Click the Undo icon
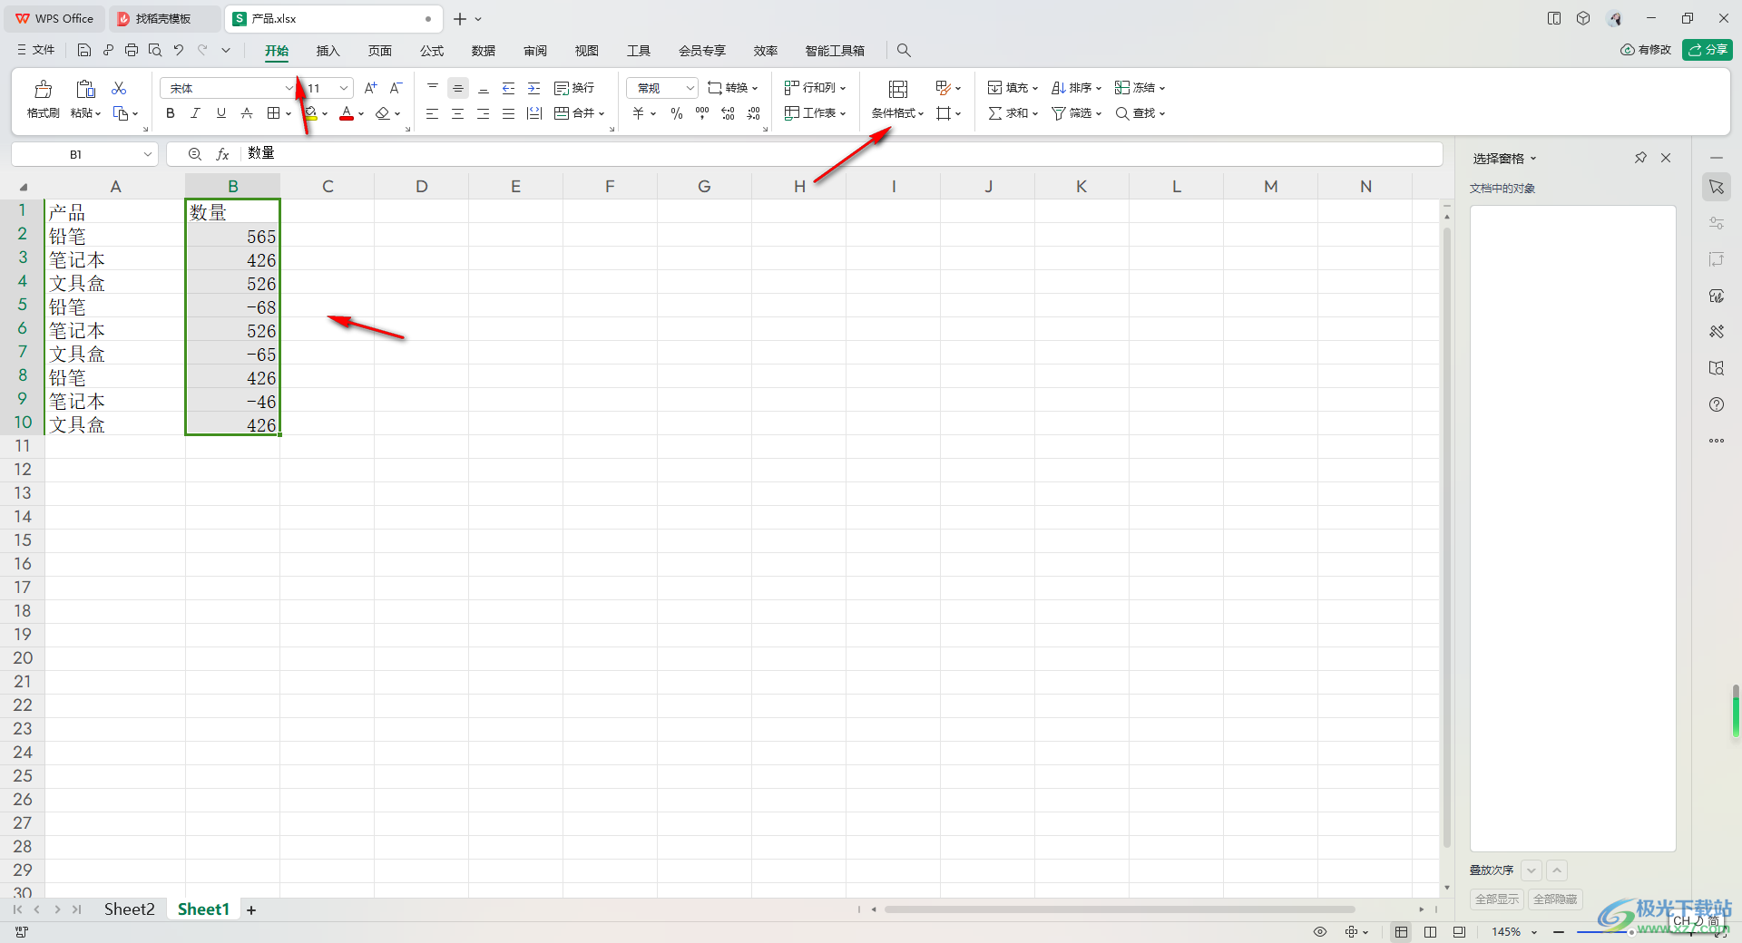Image resolution: width=1742 pixels, height=943 pixels. tap(179, 50)
